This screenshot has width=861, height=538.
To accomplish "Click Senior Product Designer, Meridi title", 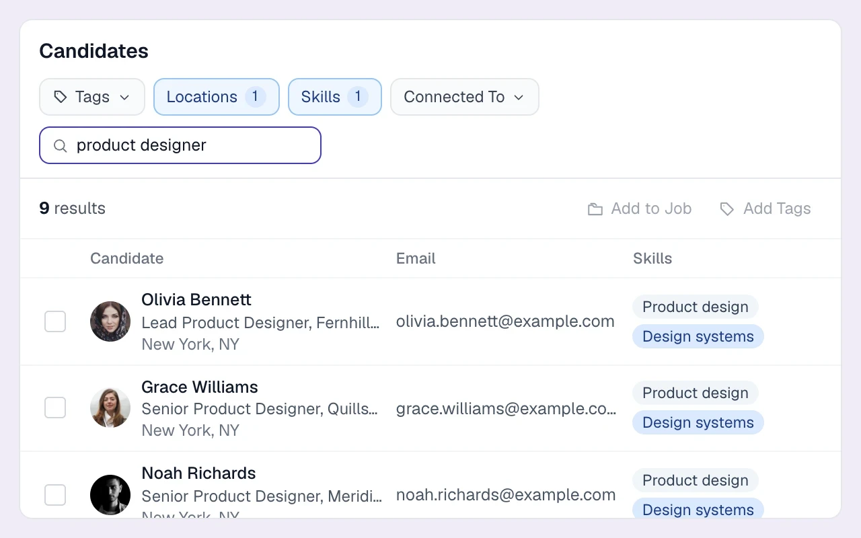I will point(262,496).
